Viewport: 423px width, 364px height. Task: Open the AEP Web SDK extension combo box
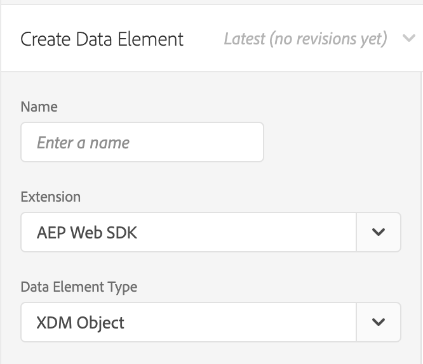pyautogui.click(x=188, y=232)
